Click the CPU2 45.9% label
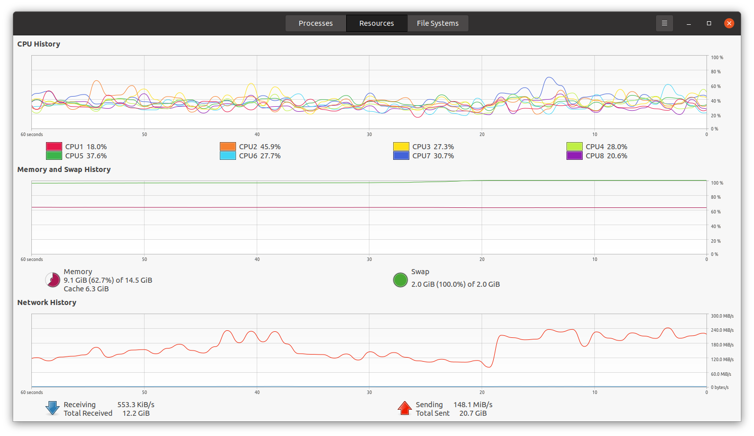The height and width of the screenshot is (436, 754). tap(260, 147)
